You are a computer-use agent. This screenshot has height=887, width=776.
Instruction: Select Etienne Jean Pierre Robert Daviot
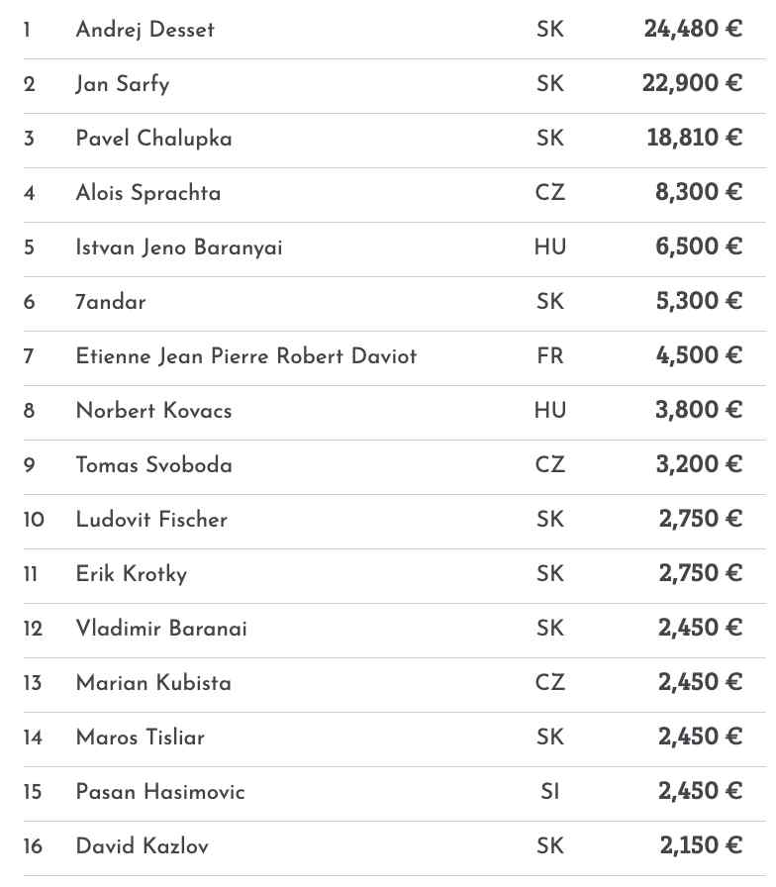(x=245, y=356)
